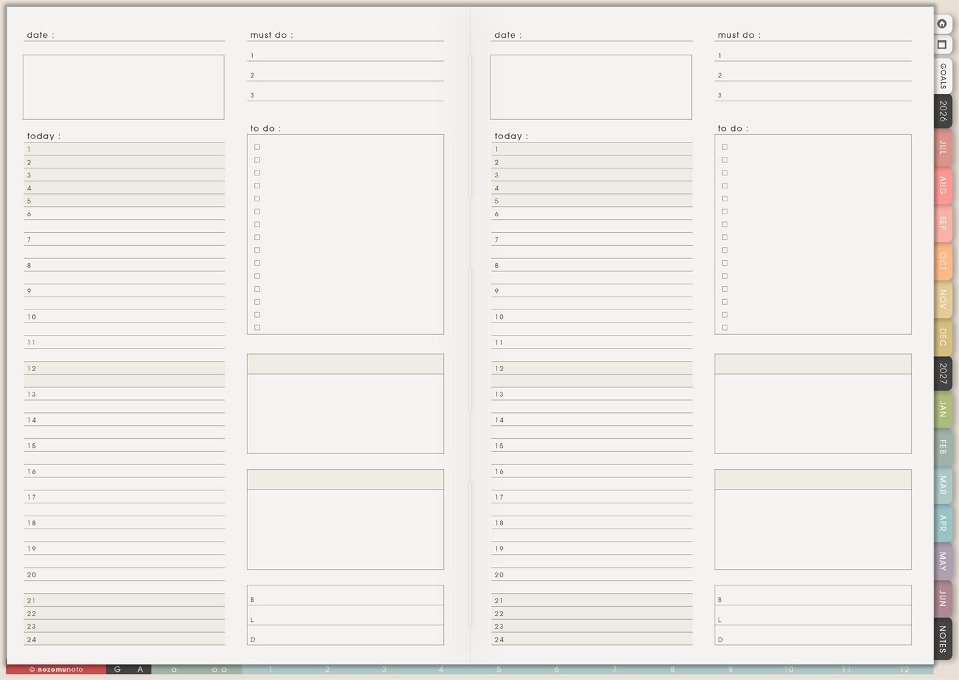
Task: Select the double-circle bottom tab
Action: [x=219, y=670]
